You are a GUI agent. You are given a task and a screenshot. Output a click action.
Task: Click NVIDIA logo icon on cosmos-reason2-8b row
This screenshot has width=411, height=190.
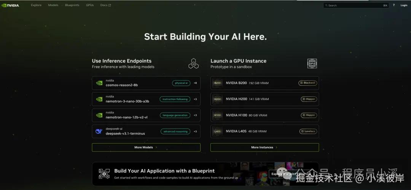point(99,83)
